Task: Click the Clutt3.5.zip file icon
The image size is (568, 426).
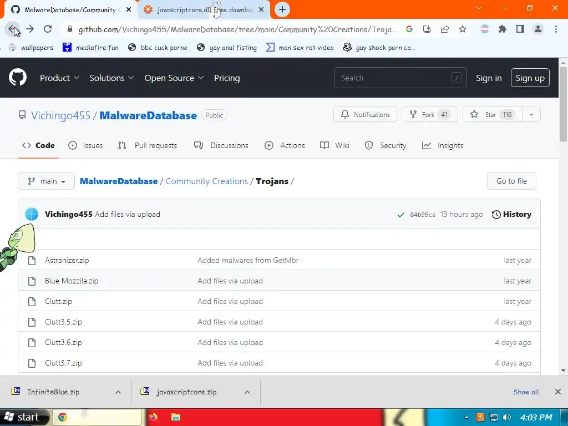Action: coord(32,322)
